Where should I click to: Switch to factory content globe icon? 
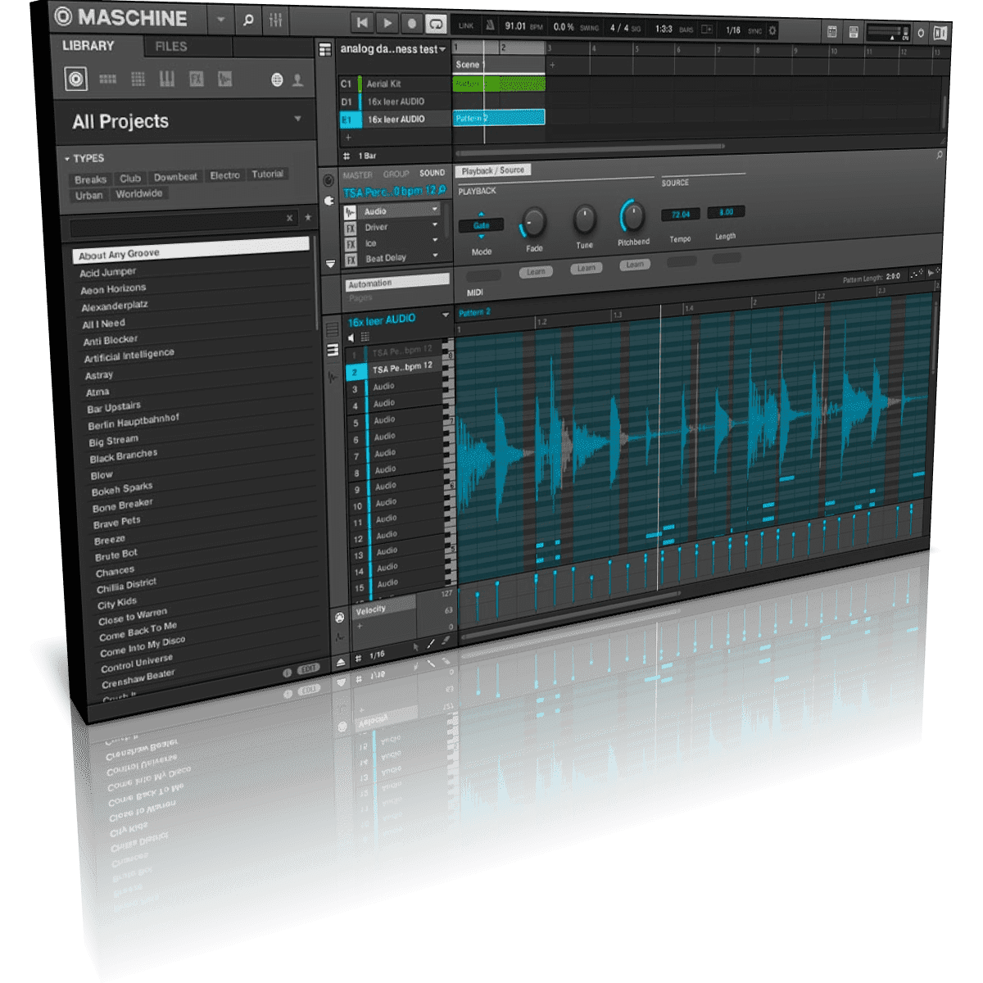[x=277, y=79]
